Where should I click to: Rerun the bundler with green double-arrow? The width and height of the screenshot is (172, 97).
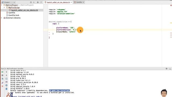[2, 72]
